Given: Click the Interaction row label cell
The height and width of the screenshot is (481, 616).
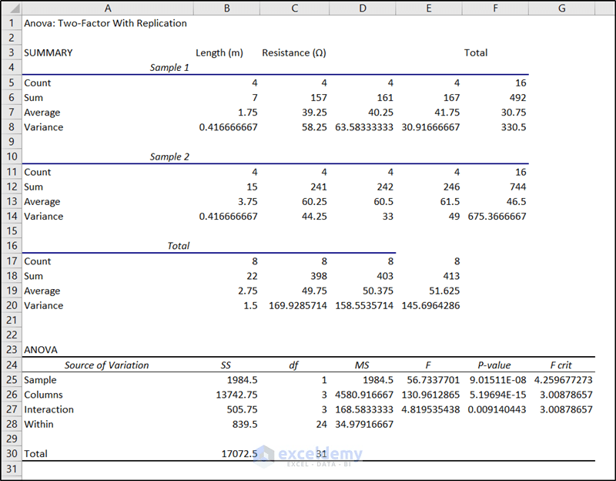Looking at the screenshot, I should 49,409.
